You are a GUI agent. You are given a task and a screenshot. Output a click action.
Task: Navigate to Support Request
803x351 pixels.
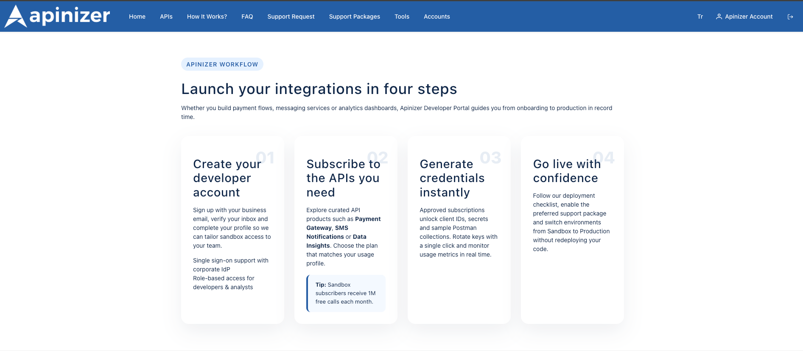(x=291, y=17)
